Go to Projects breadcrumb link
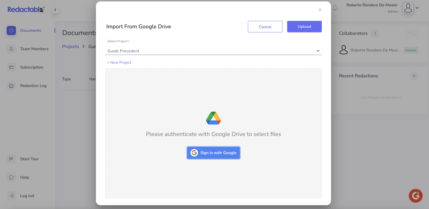The image size is (429, 209). 70,46
